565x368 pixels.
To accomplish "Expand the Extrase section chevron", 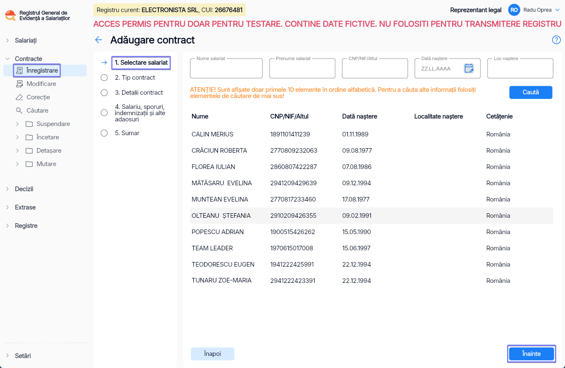I will (x=7, y=207).
